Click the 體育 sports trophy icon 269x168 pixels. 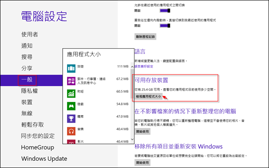click(71, 118)
